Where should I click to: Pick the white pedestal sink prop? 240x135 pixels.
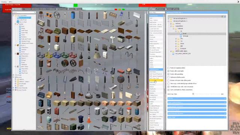pyautogui.click(x=112, y=39)
